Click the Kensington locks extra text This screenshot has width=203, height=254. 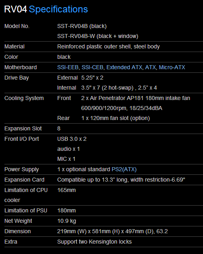click(x=94, y=242)
